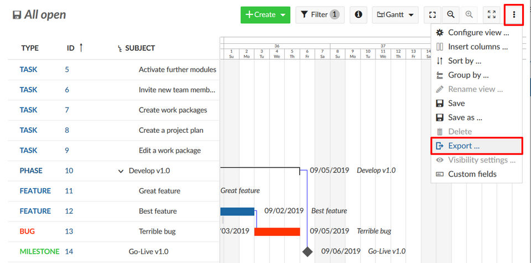The height and width of the screenshot is (263, 531).
Task: Click subject 'Create a project plan'
Action: (171, 131)
